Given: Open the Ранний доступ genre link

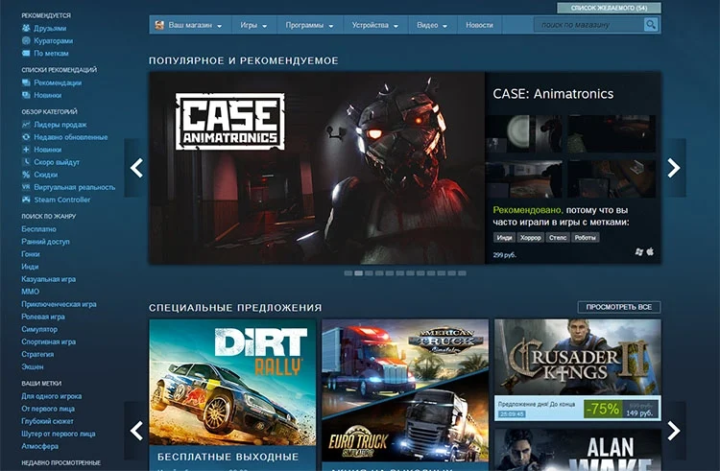Looking at the screenshot, I should (x=45, y=241).
